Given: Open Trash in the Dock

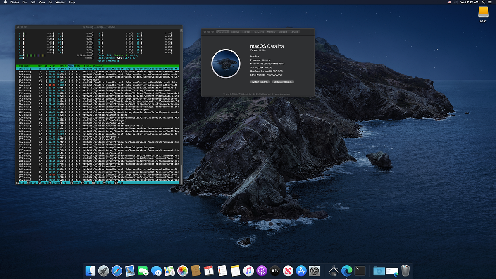Looking at the screenshot, I should tap(405, 271).
